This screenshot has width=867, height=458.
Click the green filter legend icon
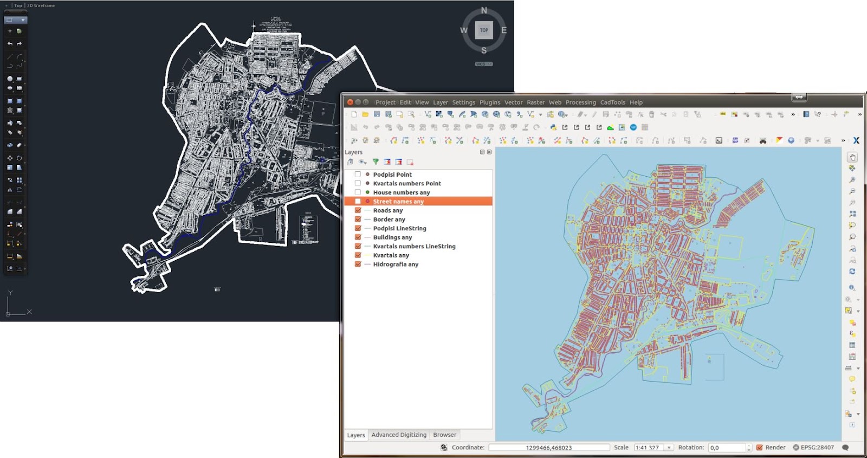[376, 162]
